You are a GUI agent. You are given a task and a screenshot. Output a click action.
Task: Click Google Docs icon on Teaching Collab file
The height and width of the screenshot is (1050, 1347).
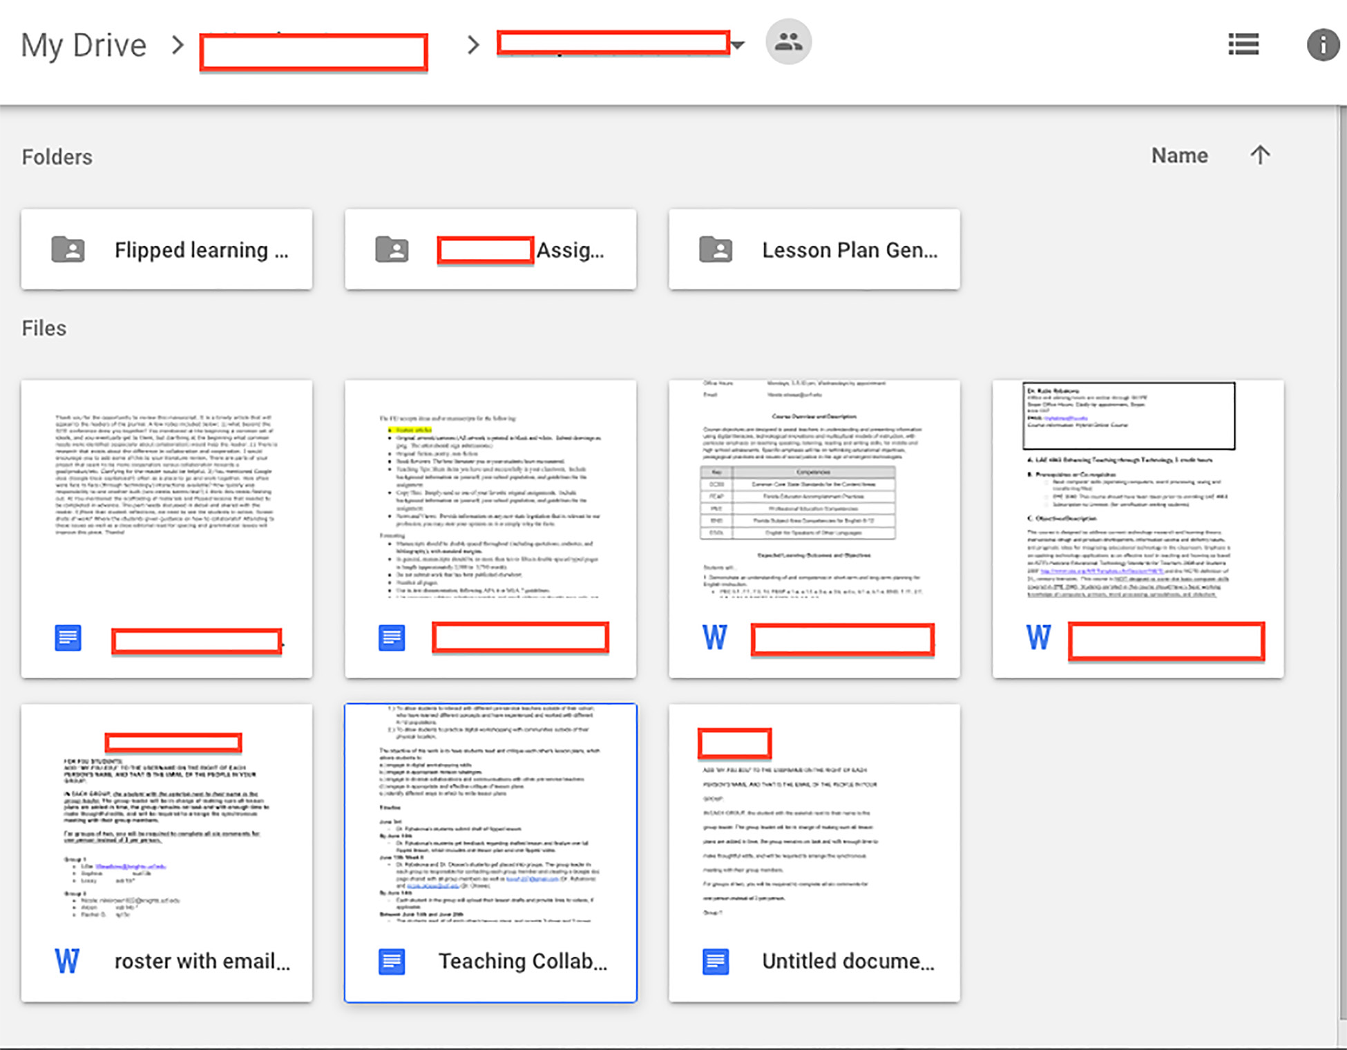click(392, 961)
